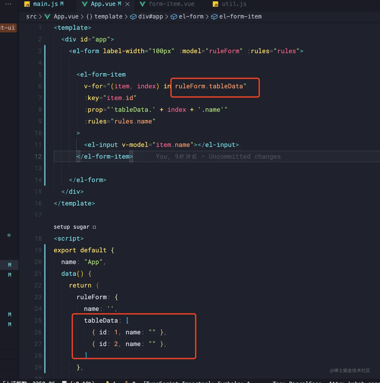Click 'v-model' on the el-input line
The height and width of the screenshot is (383, 380).
(135, 145)
